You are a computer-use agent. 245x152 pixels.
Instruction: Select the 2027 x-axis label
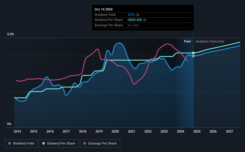click(x=229, y=131)
